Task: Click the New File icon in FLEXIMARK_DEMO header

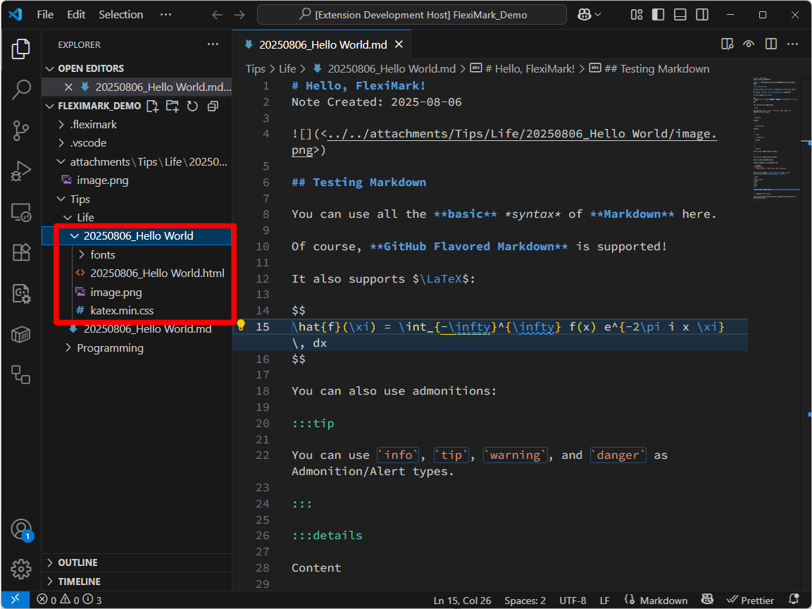Action: pyautogui.click(x=152, y=106)
